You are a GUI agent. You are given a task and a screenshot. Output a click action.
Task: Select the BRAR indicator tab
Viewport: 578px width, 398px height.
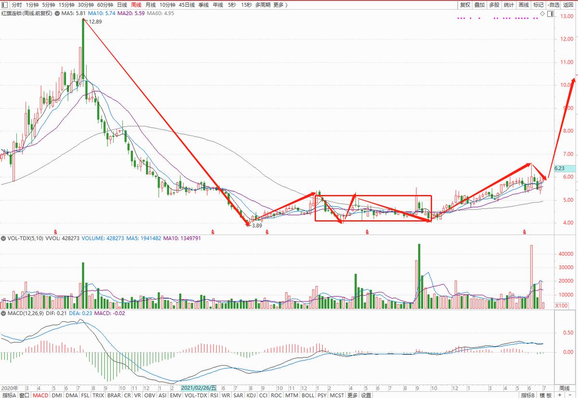114,395
